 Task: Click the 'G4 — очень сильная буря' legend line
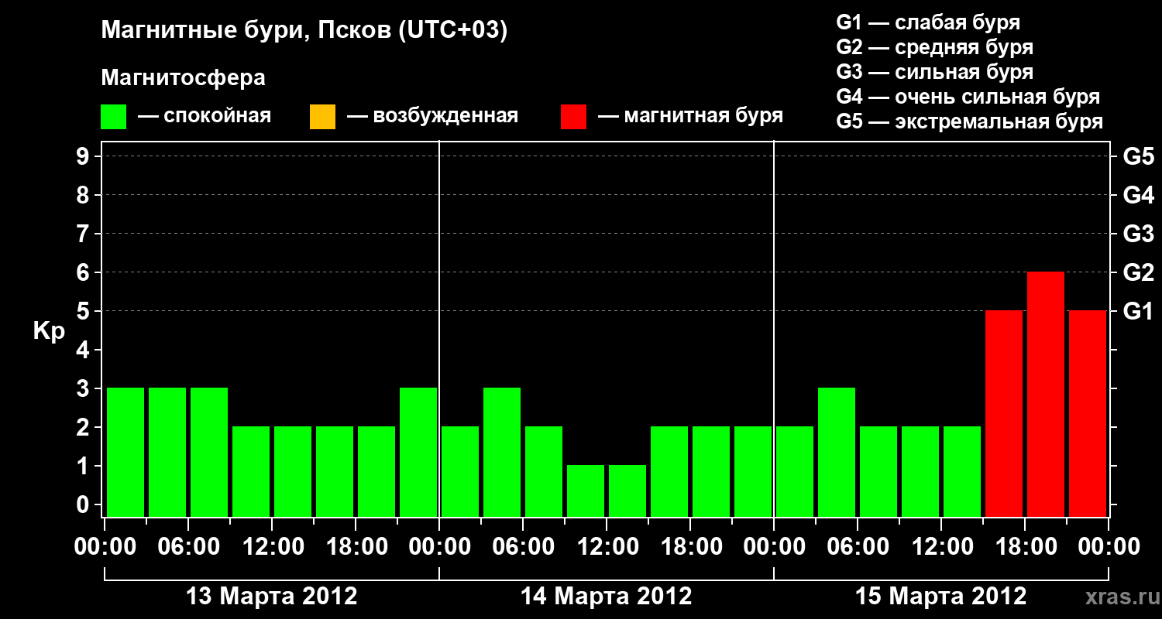968,97
